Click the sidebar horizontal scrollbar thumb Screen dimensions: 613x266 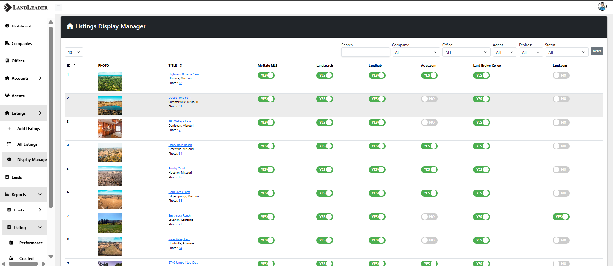[23, 264]
